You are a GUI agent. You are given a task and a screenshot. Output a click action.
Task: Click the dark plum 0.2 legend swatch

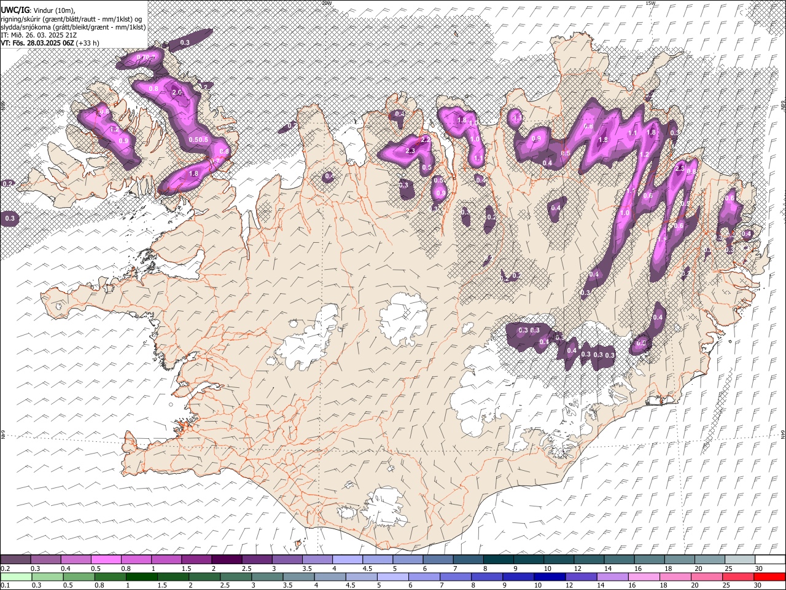pos(15,560)
